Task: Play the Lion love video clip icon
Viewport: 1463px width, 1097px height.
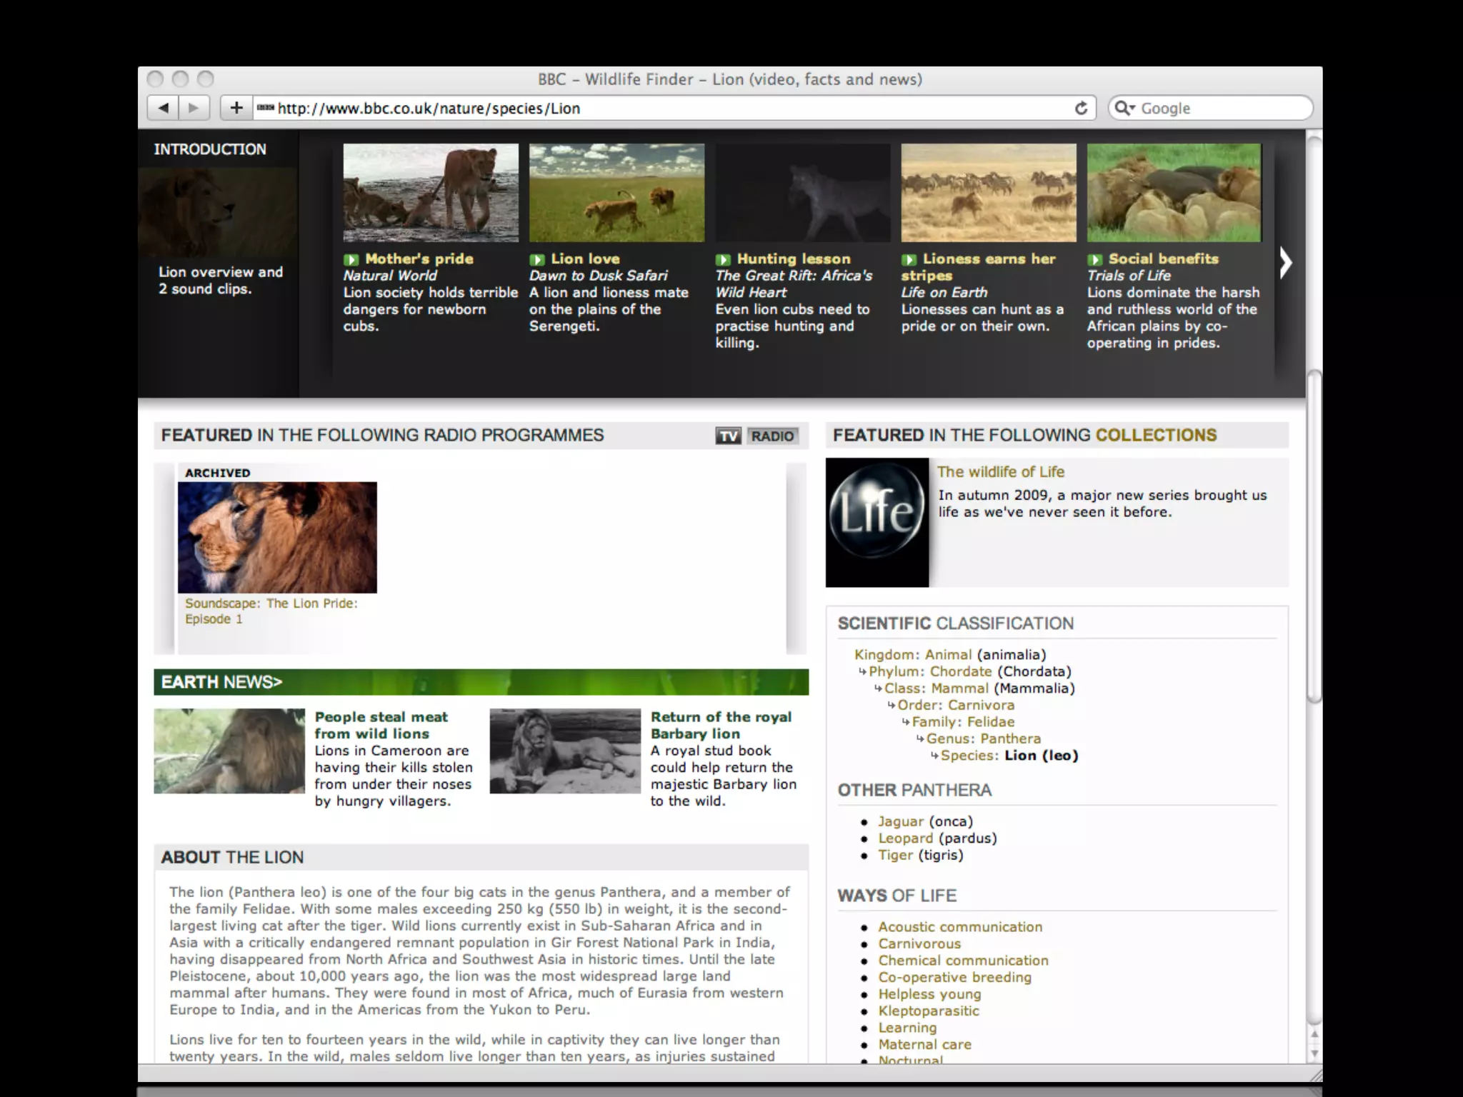Action: coord(536,259)
